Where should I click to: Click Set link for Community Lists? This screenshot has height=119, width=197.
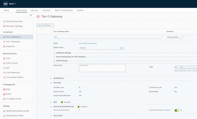176,88
